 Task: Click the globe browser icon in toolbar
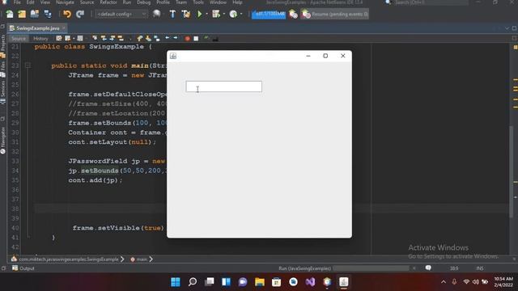coord(156,15)
